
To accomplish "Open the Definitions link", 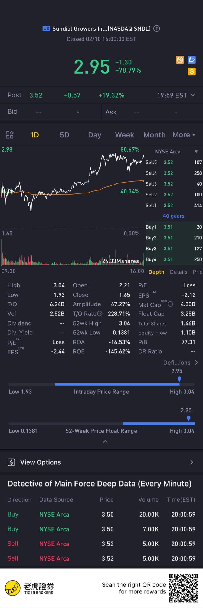I will click(x=181, y=363).
